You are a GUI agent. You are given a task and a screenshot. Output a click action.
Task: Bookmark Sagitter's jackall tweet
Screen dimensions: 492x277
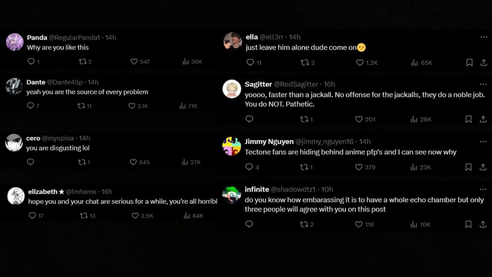(x=469, y=119)
